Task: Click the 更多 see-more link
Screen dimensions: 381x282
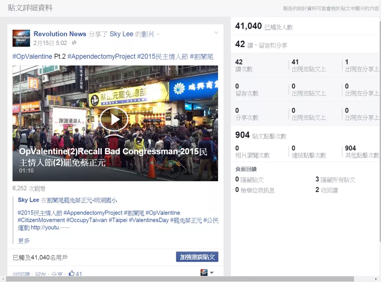Action: [23, 241]
